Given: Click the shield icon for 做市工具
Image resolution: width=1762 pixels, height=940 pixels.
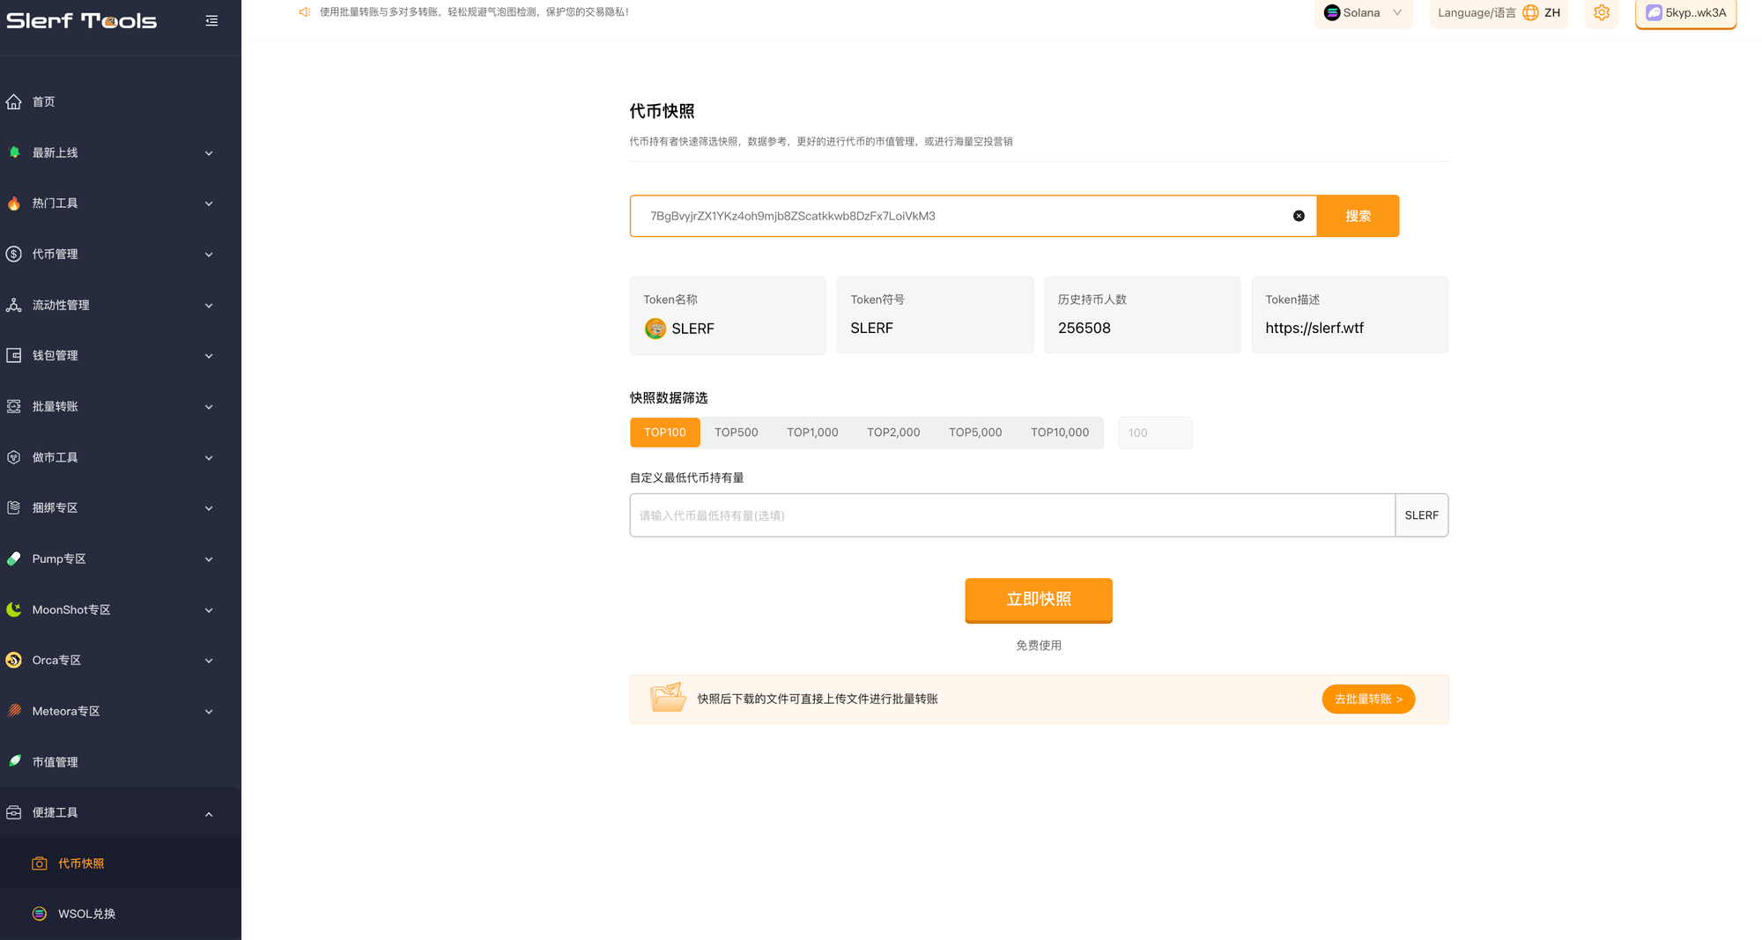Looking at the screenshot, I should coord(14,457).
